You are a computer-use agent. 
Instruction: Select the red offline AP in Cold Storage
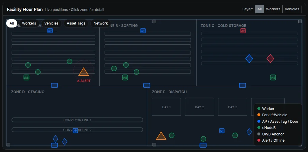coord(243,31)
